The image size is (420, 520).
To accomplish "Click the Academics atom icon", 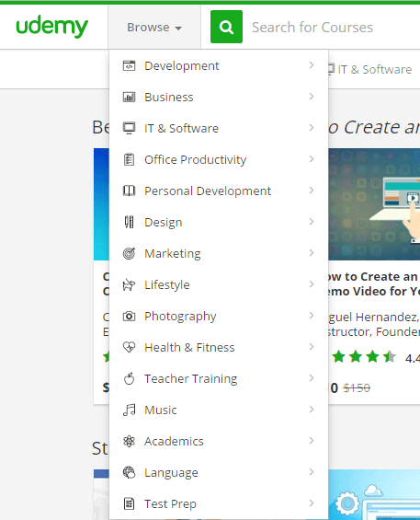I will [130, 441].
